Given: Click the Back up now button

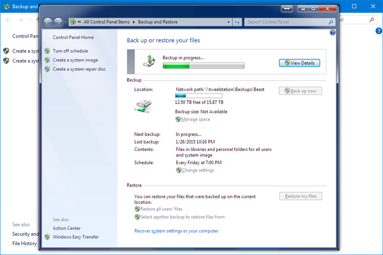Looking at the screenshot, I should 301,91.
